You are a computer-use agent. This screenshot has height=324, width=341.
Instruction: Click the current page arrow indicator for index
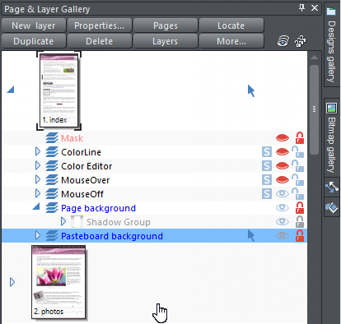click(x=251, y=90)
